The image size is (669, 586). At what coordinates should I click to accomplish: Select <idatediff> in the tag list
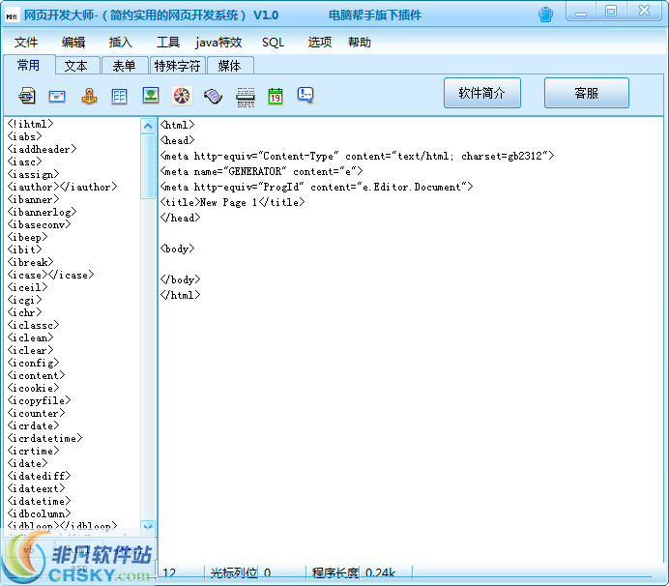[x=39, y=477]
